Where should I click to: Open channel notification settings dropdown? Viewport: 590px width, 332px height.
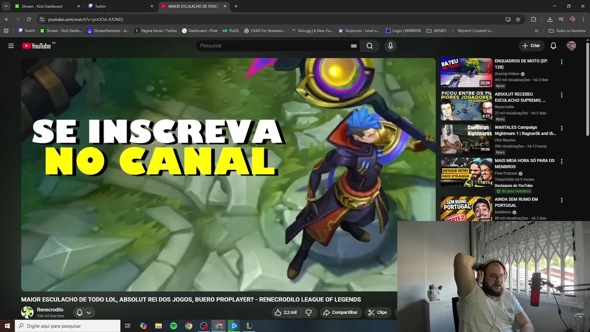[84, 312]
